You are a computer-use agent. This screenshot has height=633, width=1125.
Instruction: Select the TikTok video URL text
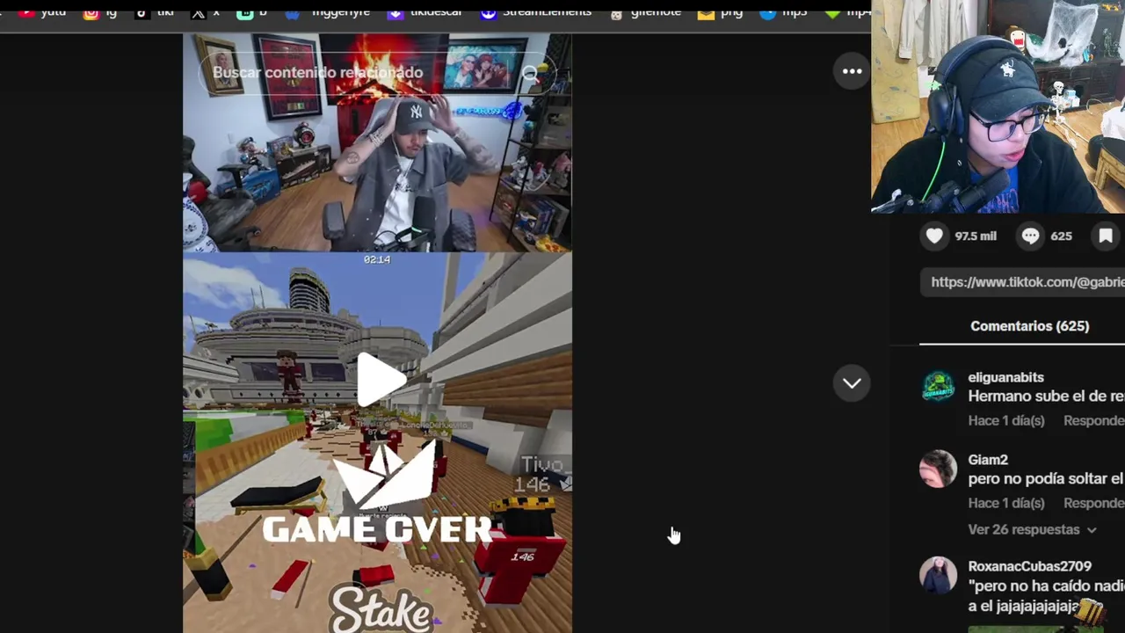[x=1027, y=282]
